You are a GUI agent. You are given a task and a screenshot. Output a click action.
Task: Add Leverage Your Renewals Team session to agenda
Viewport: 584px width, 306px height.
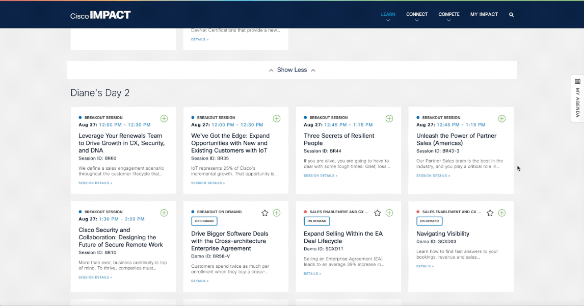point(164,118)
